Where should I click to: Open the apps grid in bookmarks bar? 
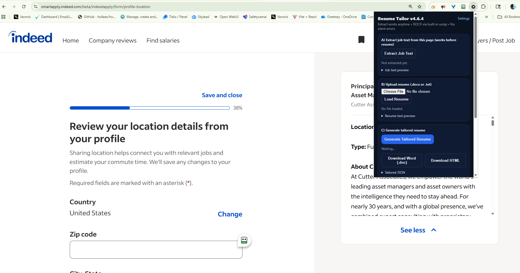[3, 17]
